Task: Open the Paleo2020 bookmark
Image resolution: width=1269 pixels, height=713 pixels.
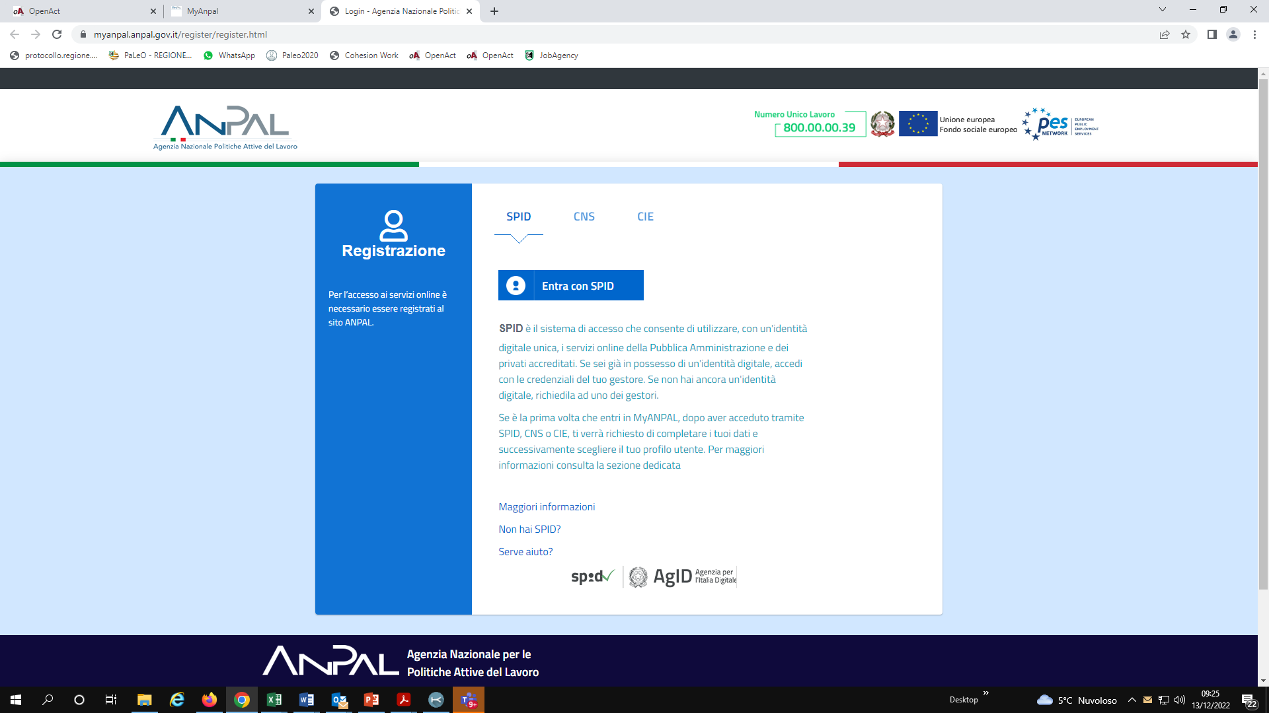Action: click(x=292, y=55)
